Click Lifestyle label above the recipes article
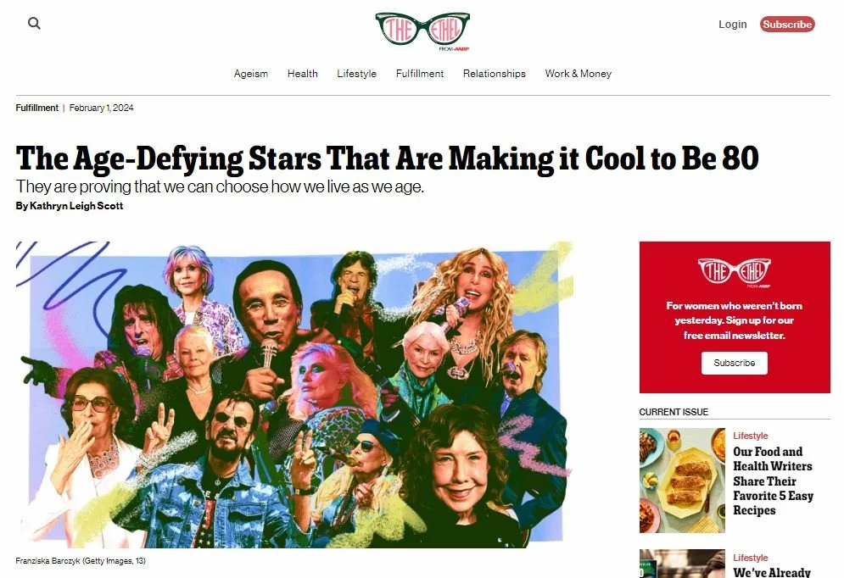Screen dimensions: 844x578 coord(751,436)
